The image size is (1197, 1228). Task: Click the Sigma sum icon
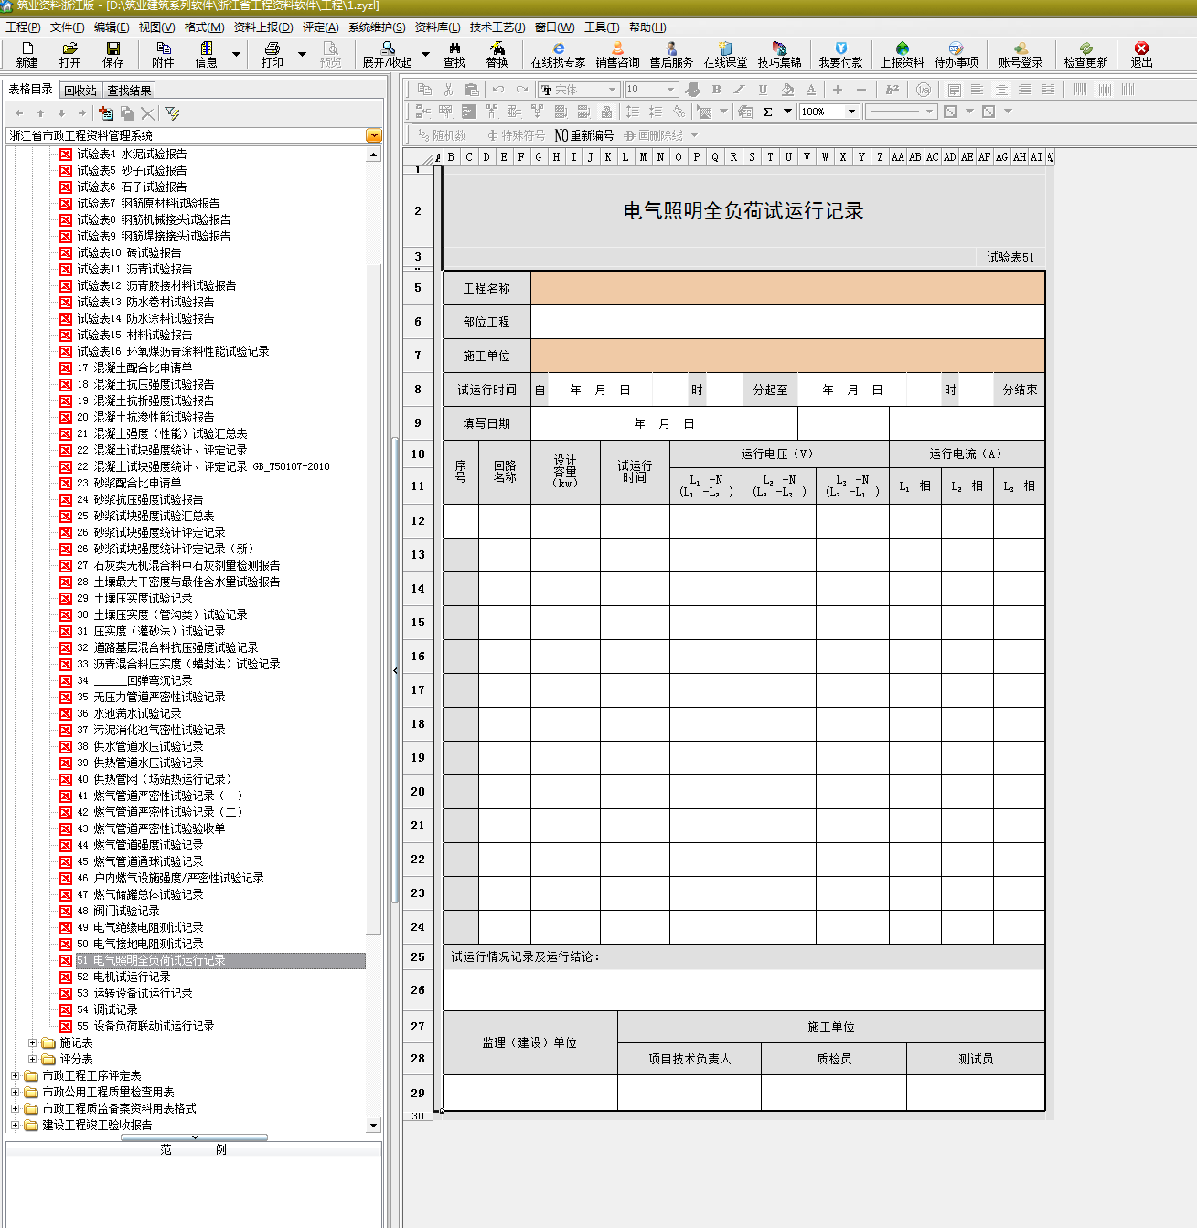pyautogui.click(x=767, y=112)
